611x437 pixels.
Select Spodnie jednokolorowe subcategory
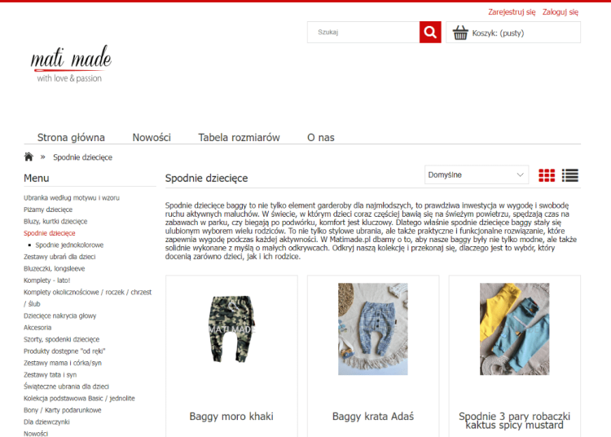[x=69, y=245]
